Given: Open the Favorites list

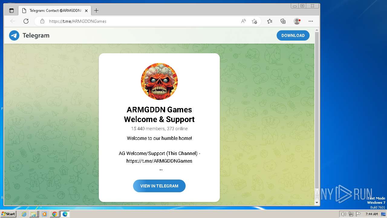Looking at the screenshot, I should [x=270, y=21].
